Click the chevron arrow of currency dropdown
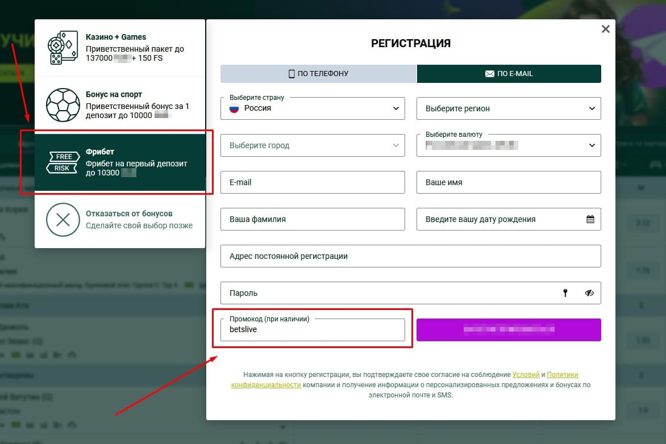 592,145
